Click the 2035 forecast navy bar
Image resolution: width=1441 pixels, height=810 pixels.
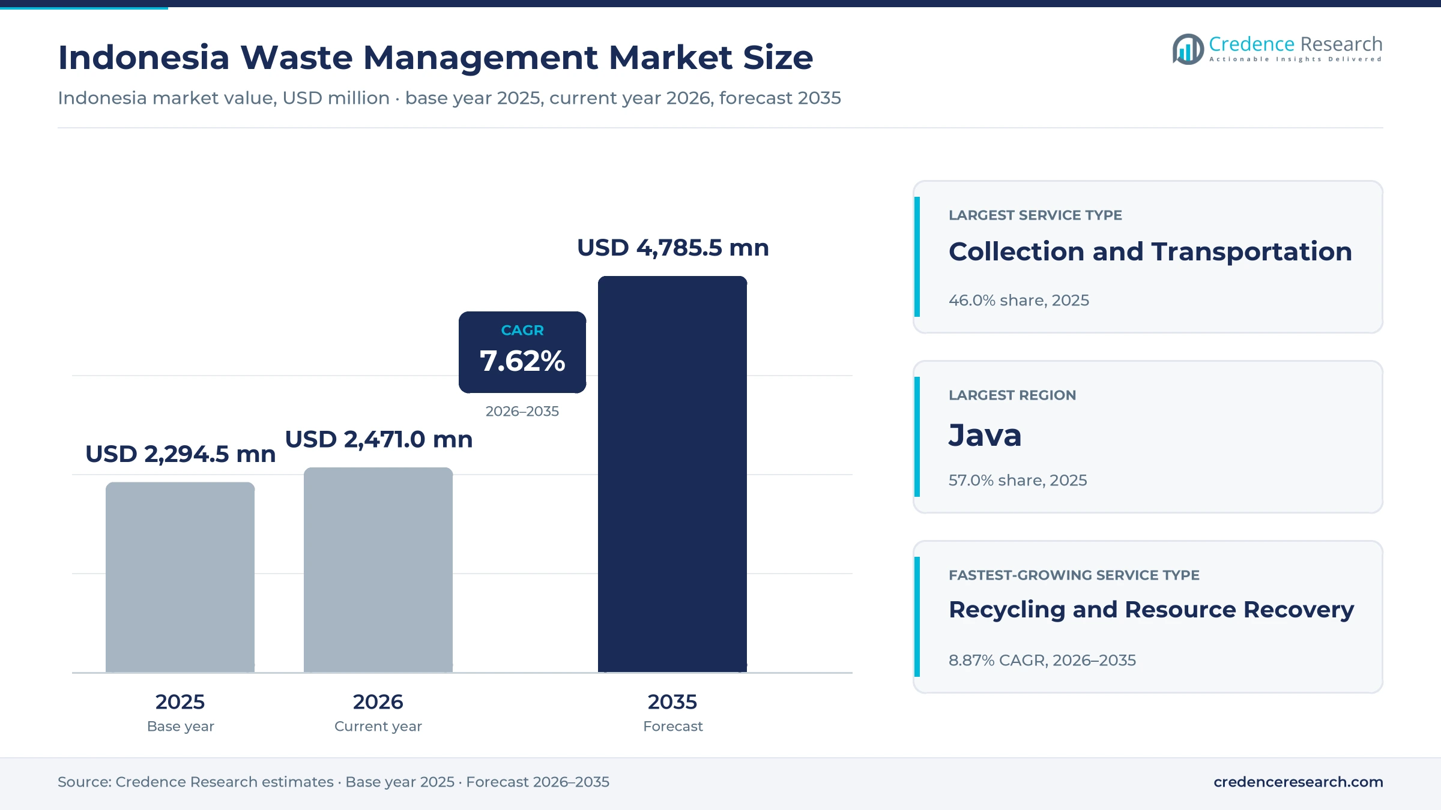click(x=672, y=474)
